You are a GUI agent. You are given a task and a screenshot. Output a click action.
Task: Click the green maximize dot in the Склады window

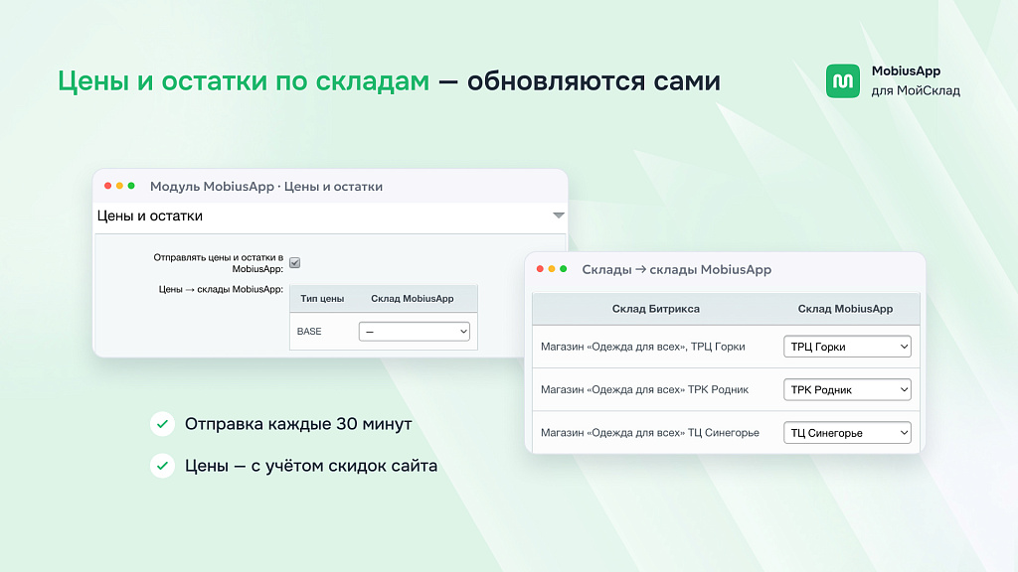(x=564, y=269)
